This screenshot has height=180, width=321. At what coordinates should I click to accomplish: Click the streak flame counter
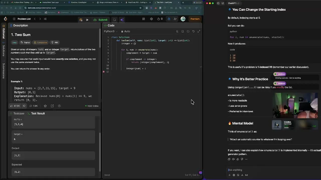[x=160, y=19]
